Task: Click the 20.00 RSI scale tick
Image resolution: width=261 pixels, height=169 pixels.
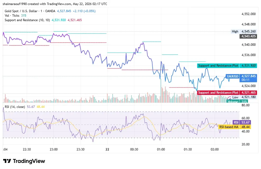Action: tap(246, 144)
